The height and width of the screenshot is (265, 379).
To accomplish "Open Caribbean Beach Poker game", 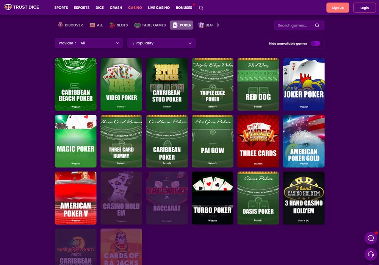I will click(76, 84).
